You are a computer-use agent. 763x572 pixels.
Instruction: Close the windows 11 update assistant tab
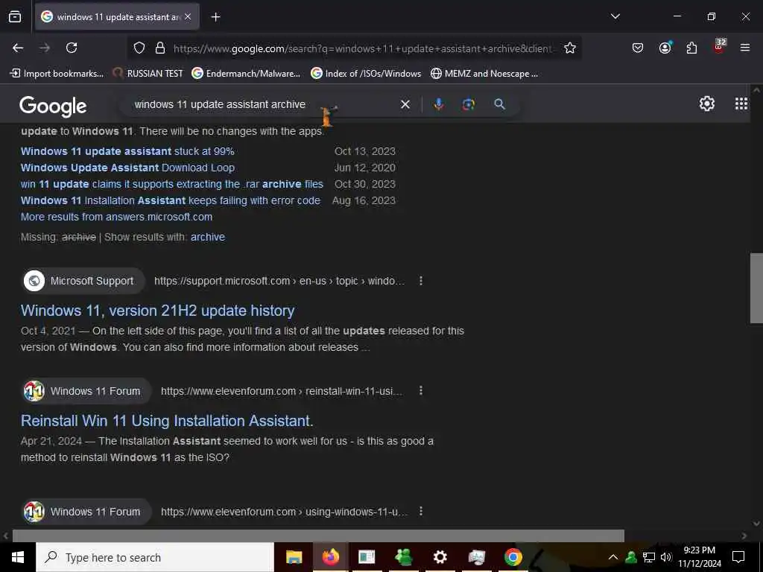(x=188, y=16)
